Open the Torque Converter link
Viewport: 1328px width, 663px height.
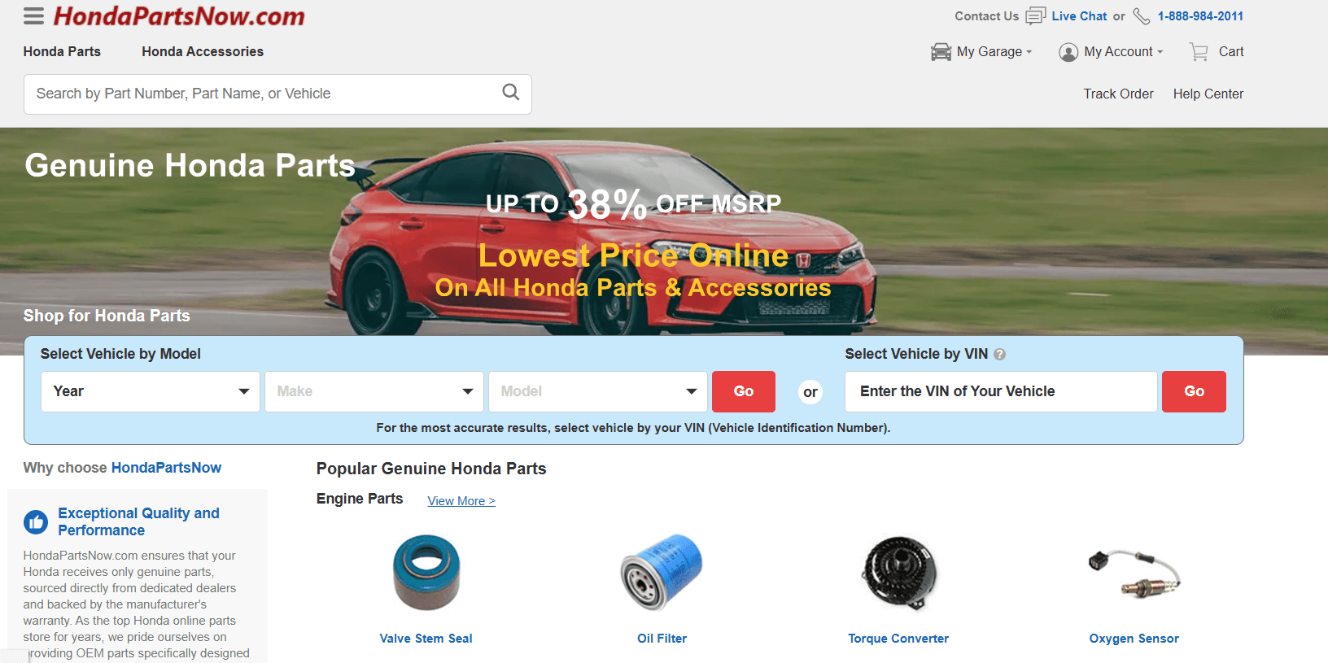[x=898, y=639]
